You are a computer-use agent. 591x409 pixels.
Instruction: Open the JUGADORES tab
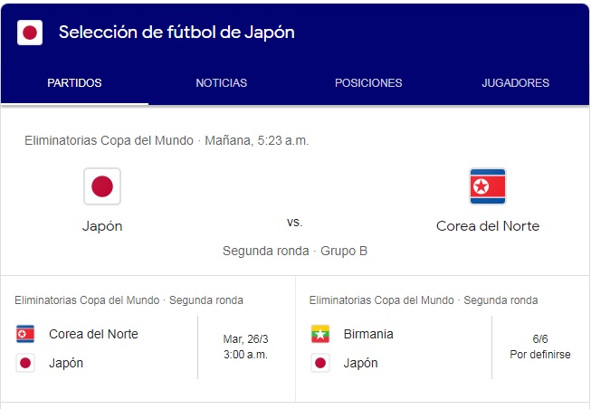point(515,83)
